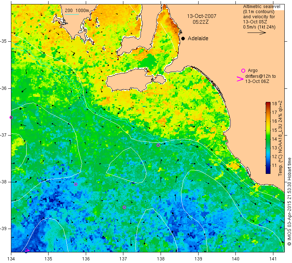The height and width of the screenshot is (263, 292).
Task: Click the 11 value on temperature scale
Action: click(274, 165)
